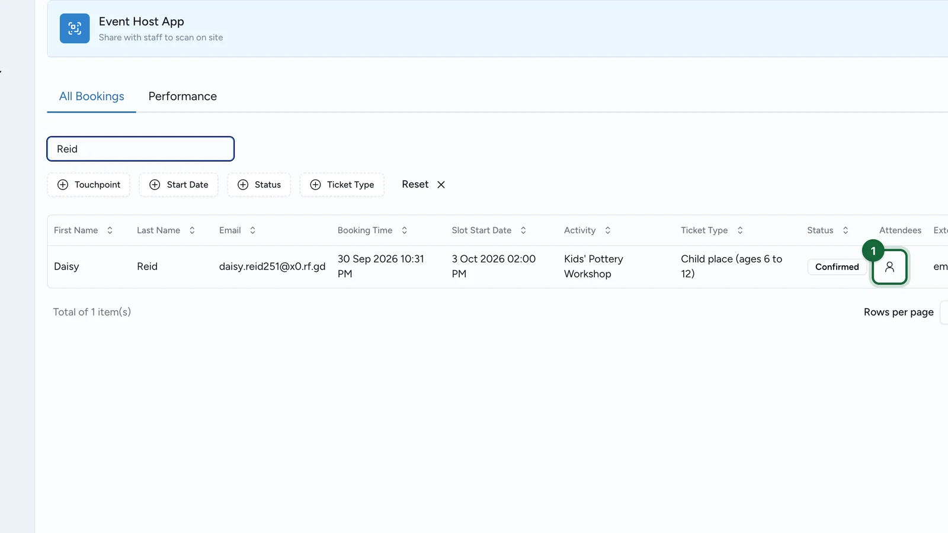Sort table by Last Name
948x533 pixels.
pos(166,230)
